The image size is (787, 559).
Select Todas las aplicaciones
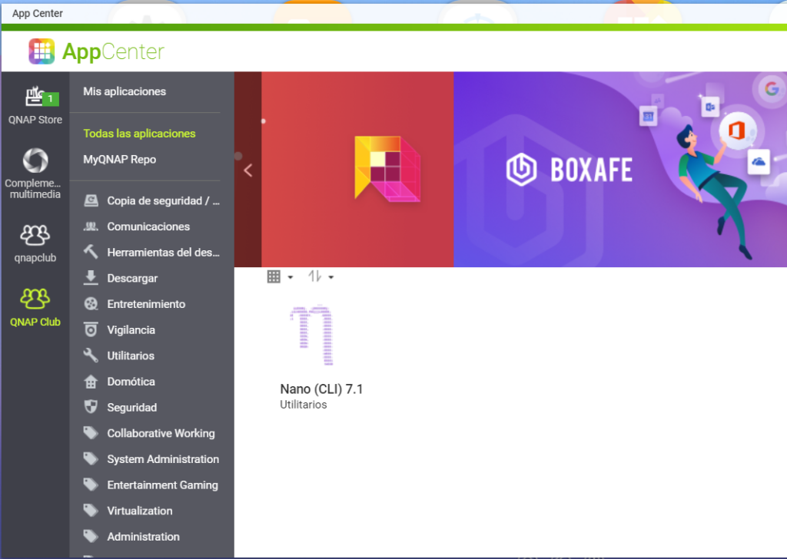point(139,134)
